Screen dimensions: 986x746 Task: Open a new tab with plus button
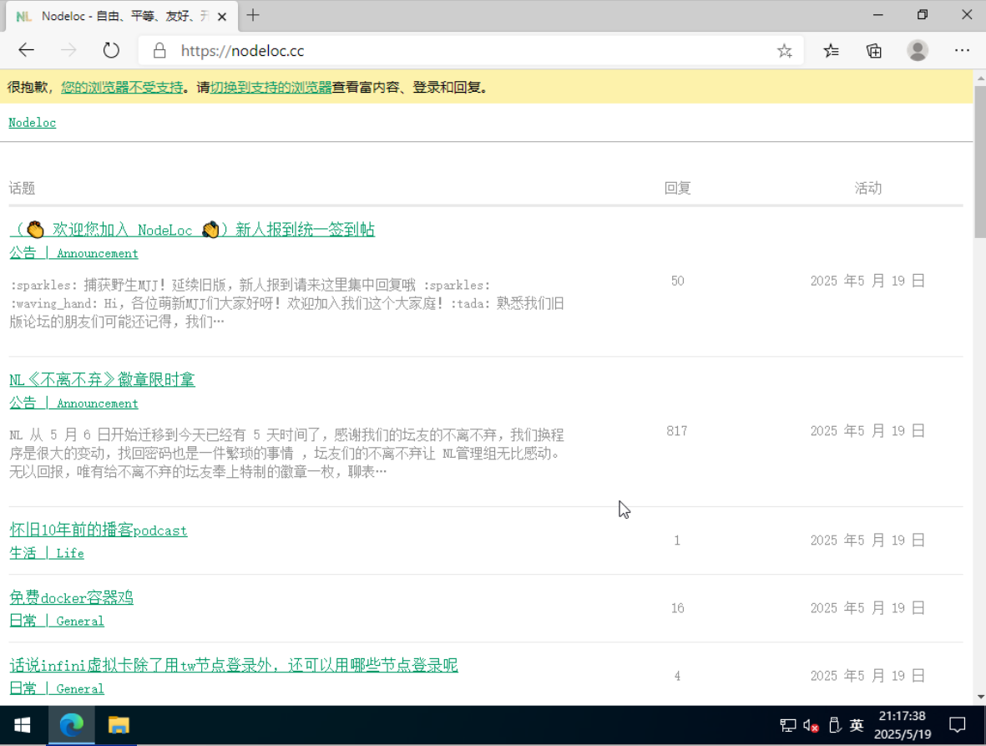(x=253, y=15)
